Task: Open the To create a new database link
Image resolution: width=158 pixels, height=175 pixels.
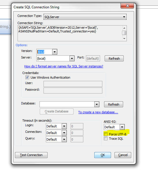Action: coord(98,112)
